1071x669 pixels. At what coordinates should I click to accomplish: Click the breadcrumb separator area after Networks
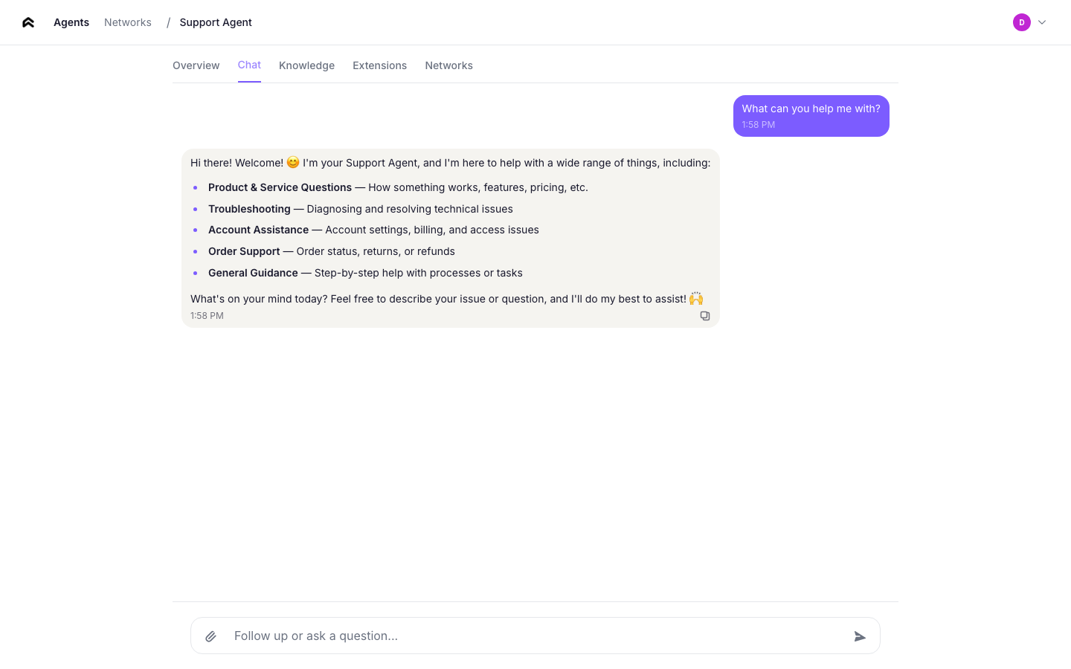click(167, 22)
